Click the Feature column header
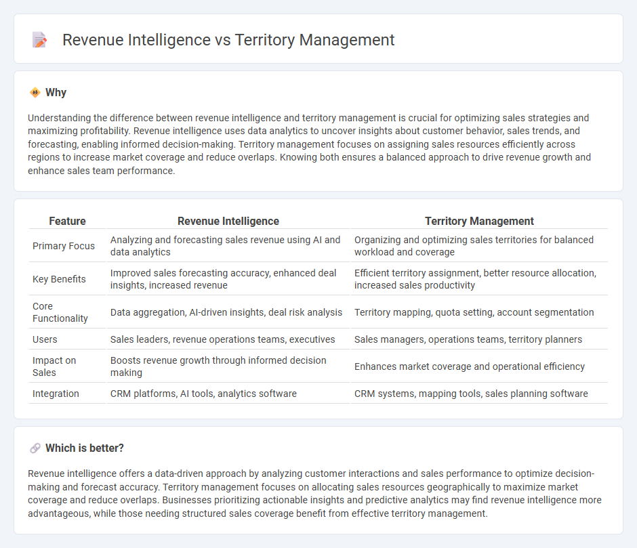The image size is (637, 548). (68, 221)
